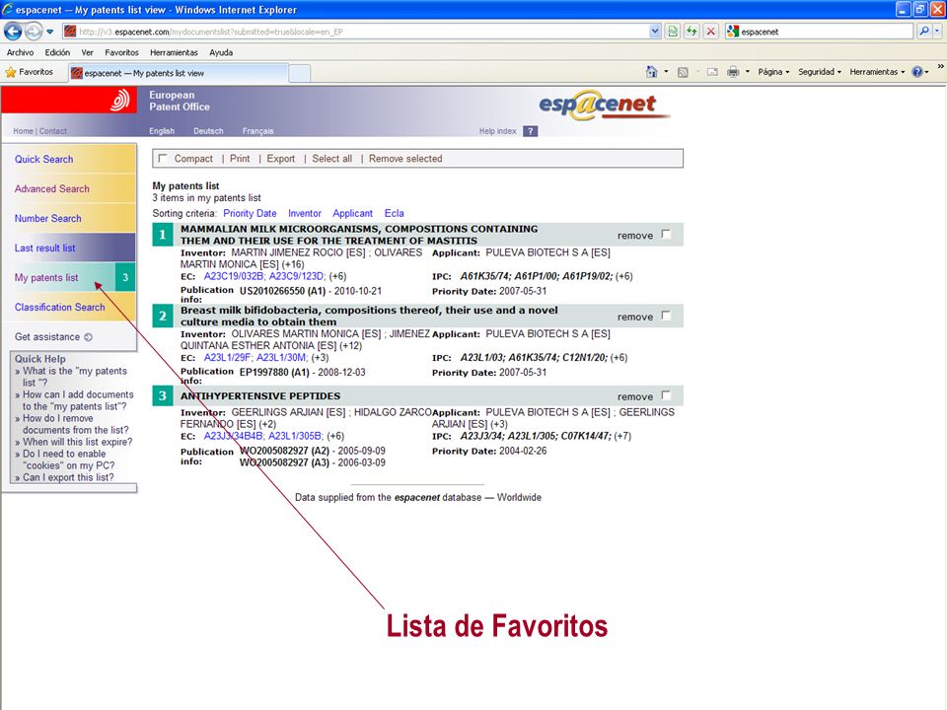Viewport: 947px width, 710px height.
Task: Open the Herramientas command bar dropdown
Action: (877, 72)
